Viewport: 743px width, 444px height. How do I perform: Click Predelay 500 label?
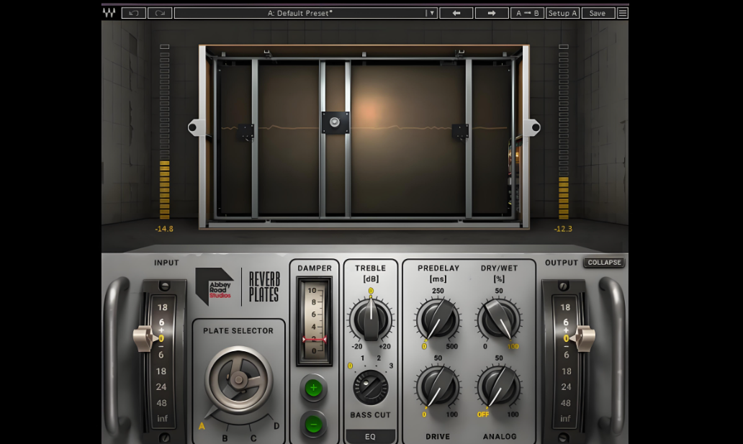(452, 347)
